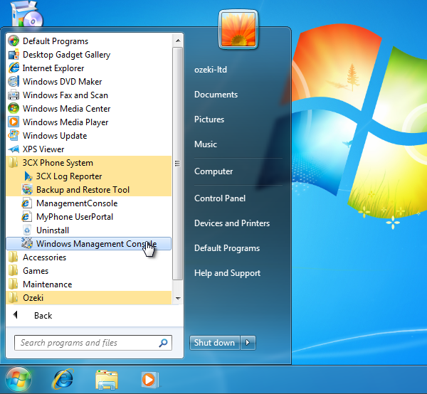
Task: Click the MyPhone UserPortal shortcut icon
Action: 27,217
